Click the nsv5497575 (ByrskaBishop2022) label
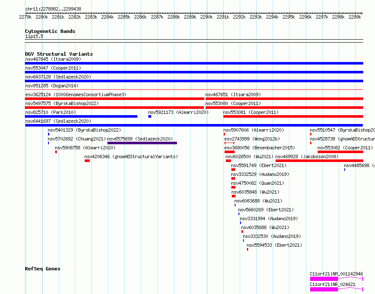Image resolution: width=375 pixels, height=294 pixels. click(x=62, y=103)
